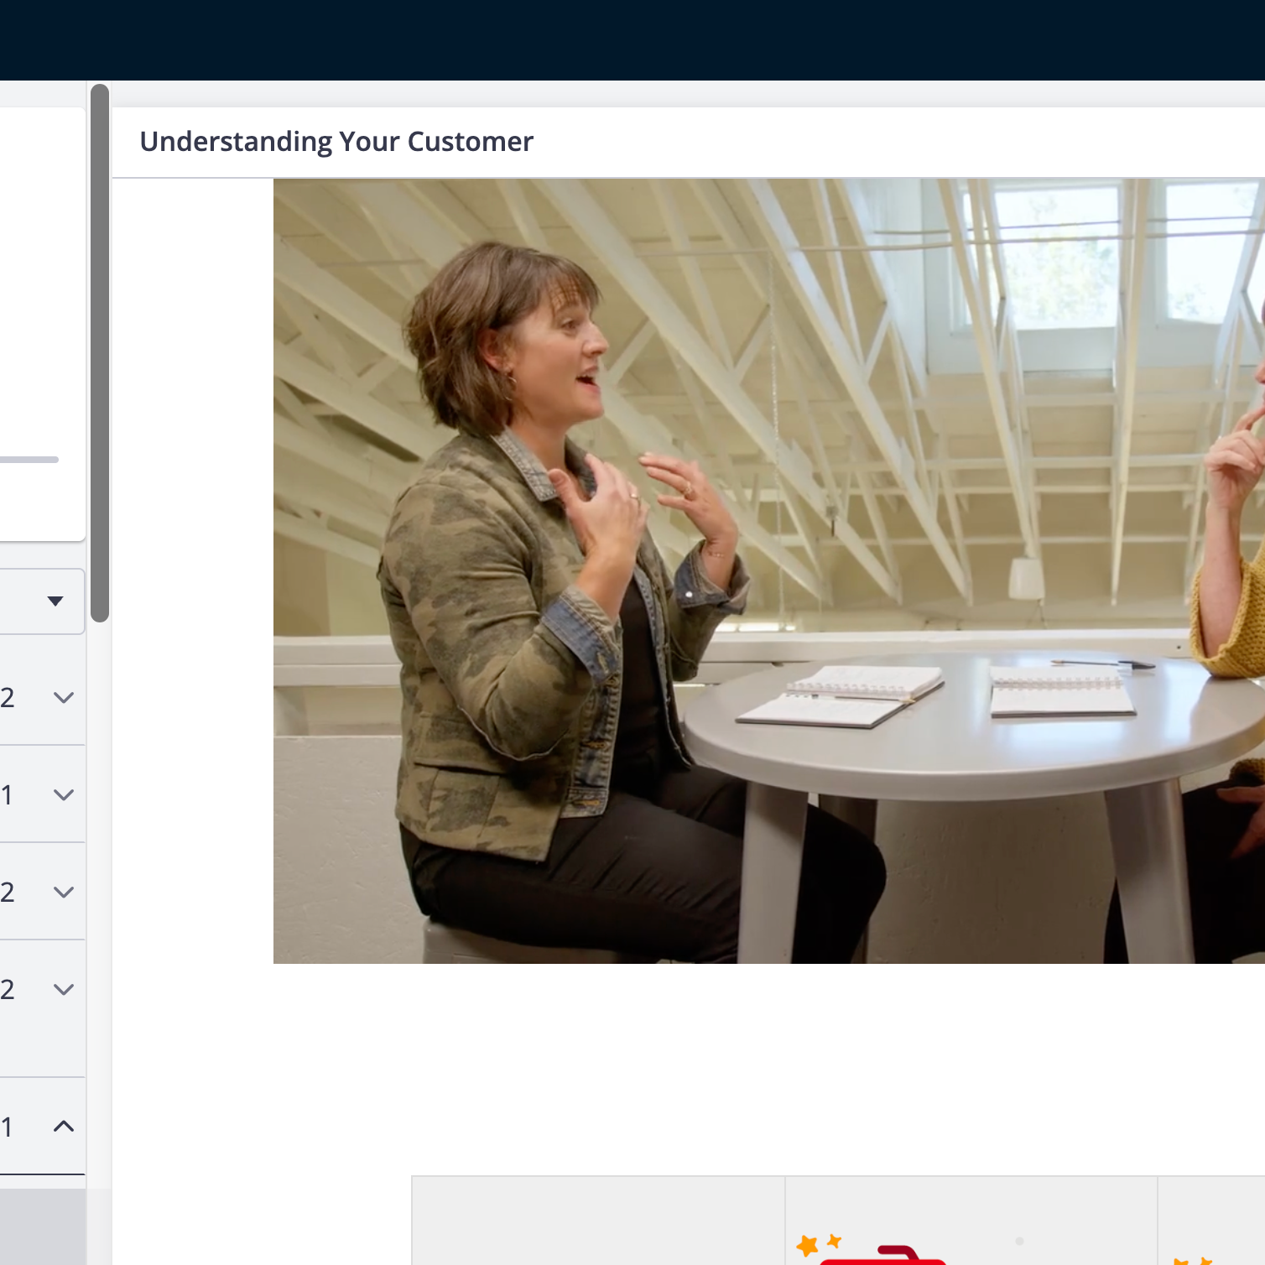1265x1265 pixels.
Task: Collapse the expanded section with the up chevron
Action: (x=64, y=1127)
